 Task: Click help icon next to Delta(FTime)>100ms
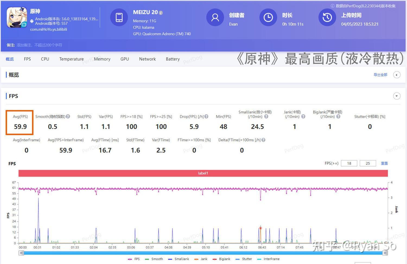pyautogui.click(x=263, y=140)
